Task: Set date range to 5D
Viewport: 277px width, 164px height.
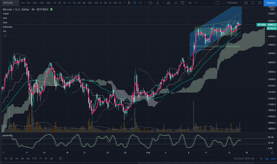Action: (11, 158)
